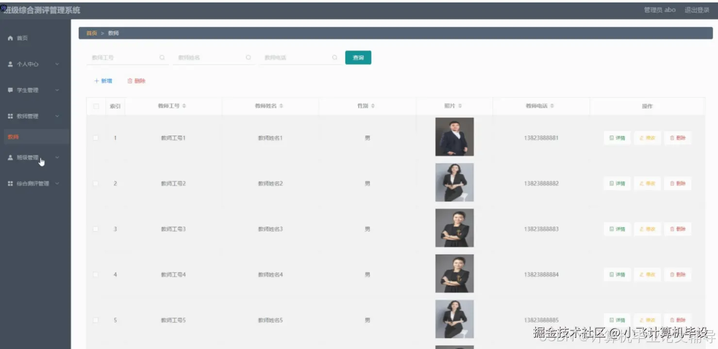Tick the checkbox for row 教师工号1

pyautogui.click(x=96, y=138)
